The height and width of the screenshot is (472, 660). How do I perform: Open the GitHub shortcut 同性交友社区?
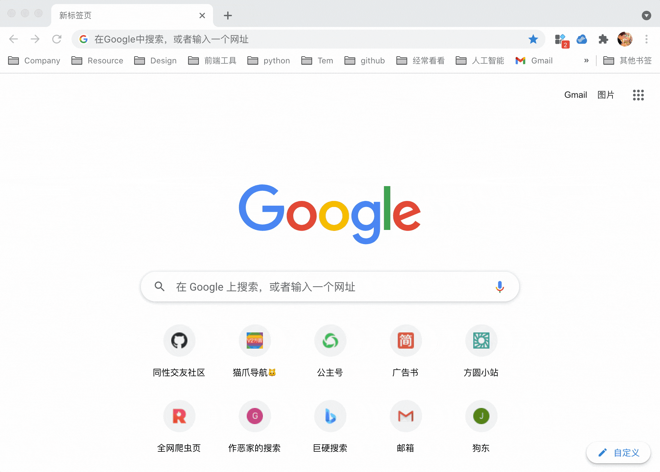(179, 341)
